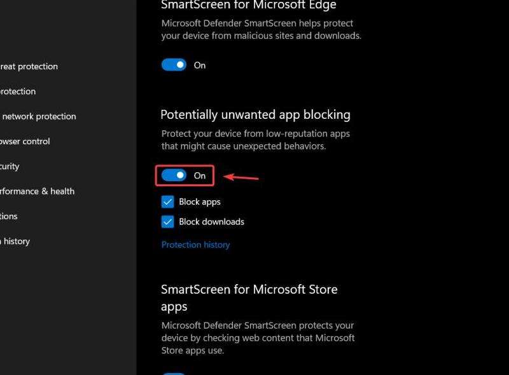Toggle SmartScreen for Microsoft Store apps switch
Image resolution: width=509 pixels, height=375 pixels.
coord(174,373)
